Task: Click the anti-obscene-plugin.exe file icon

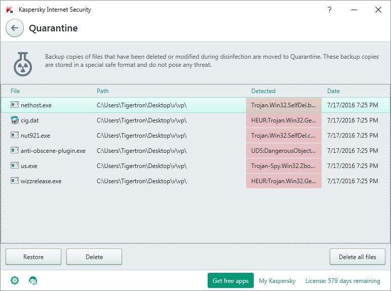Action: pos(15,150)
